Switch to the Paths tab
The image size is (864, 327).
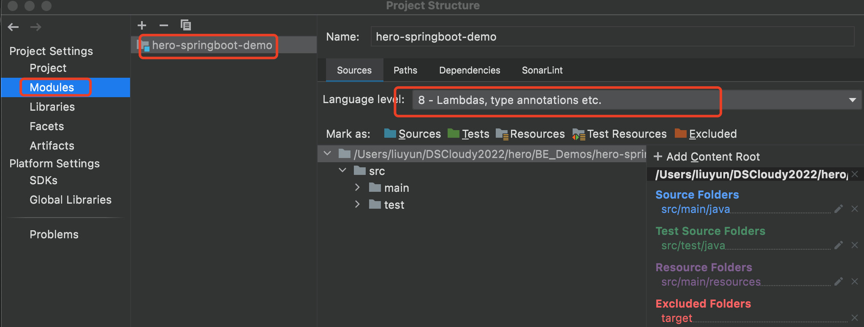coord(405,70)
